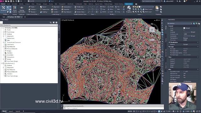201x113 pixels.
Task: Open the No selection dropdown in Properties
Action: pos(180,24)
